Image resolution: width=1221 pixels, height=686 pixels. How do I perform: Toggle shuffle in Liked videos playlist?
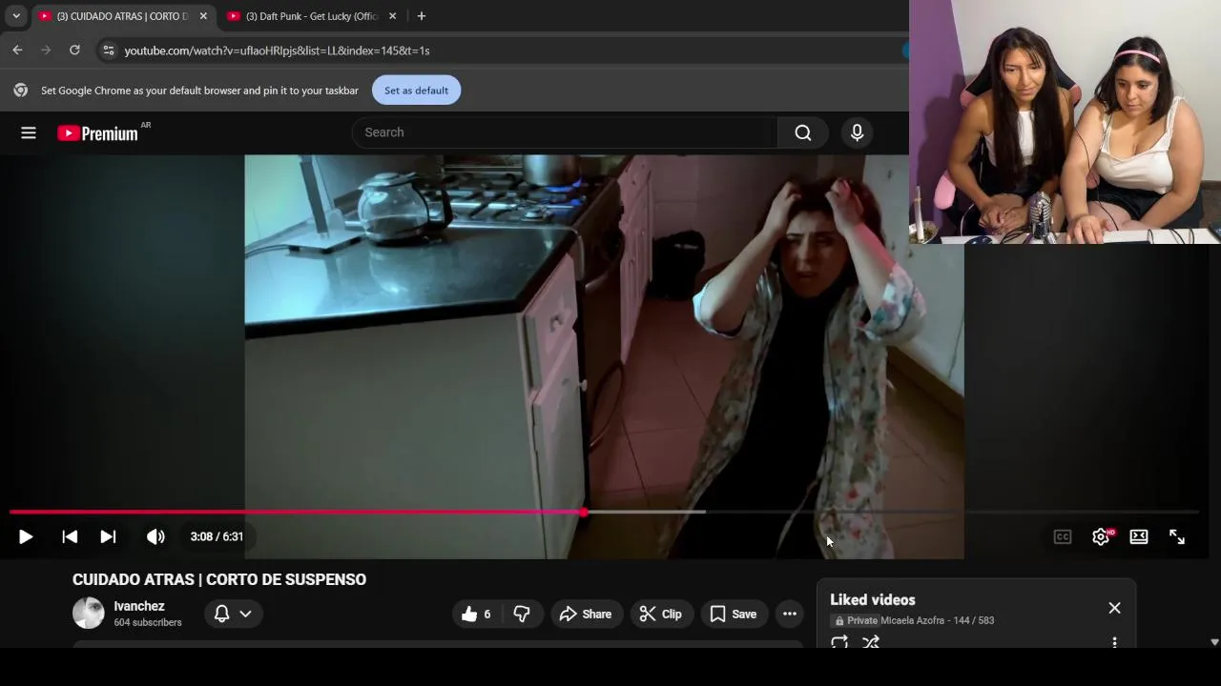871,642
